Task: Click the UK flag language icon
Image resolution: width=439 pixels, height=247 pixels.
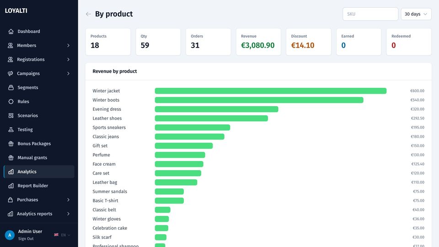Action: tap(56, 235)
